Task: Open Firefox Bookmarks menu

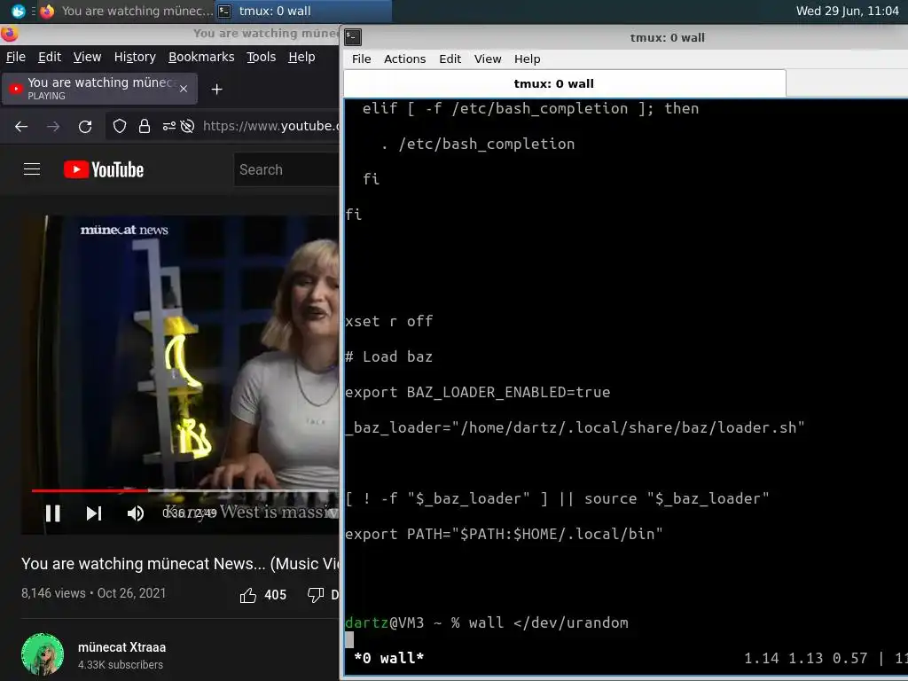Action: [201, 57]
